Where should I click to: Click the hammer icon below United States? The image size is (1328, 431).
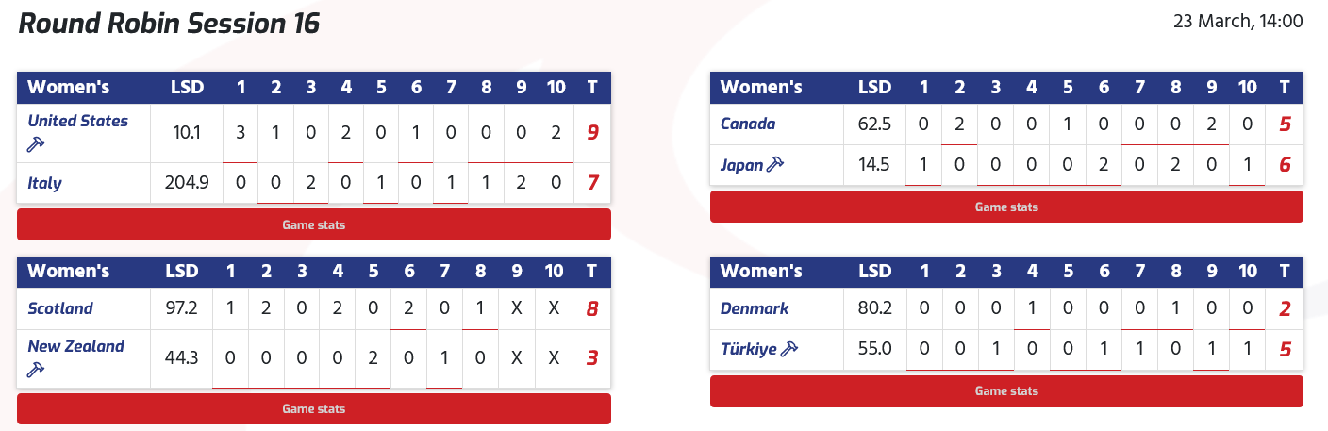tap(36, 144)
